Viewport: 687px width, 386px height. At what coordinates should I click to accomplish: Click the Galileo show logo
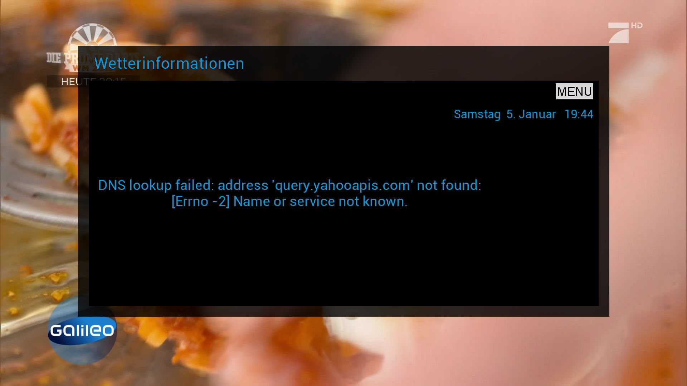[82, 331]
